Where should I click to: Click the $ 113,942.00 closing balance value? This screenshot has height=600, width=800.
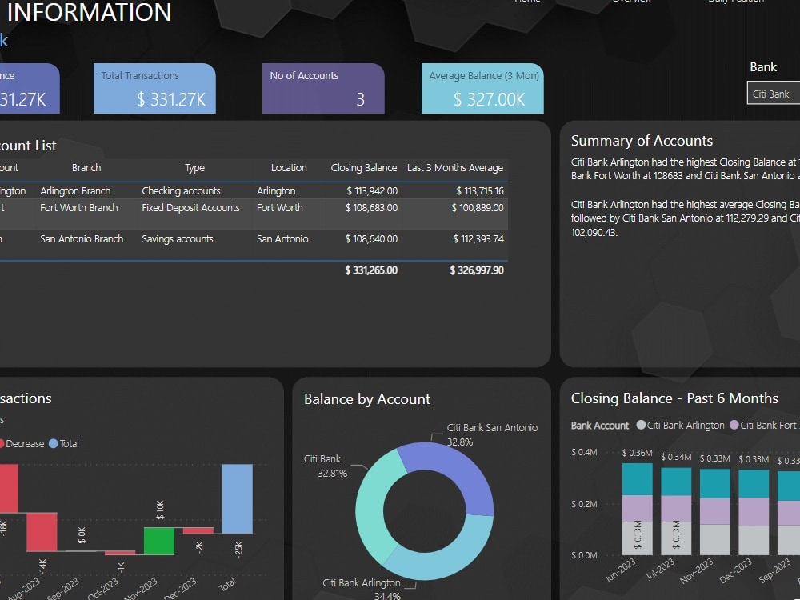point(372,191)
